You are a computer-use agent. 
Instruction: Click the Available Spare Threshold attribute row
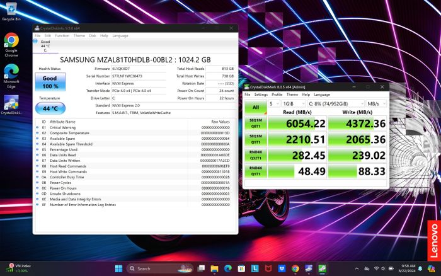click(x=134, y=144)
